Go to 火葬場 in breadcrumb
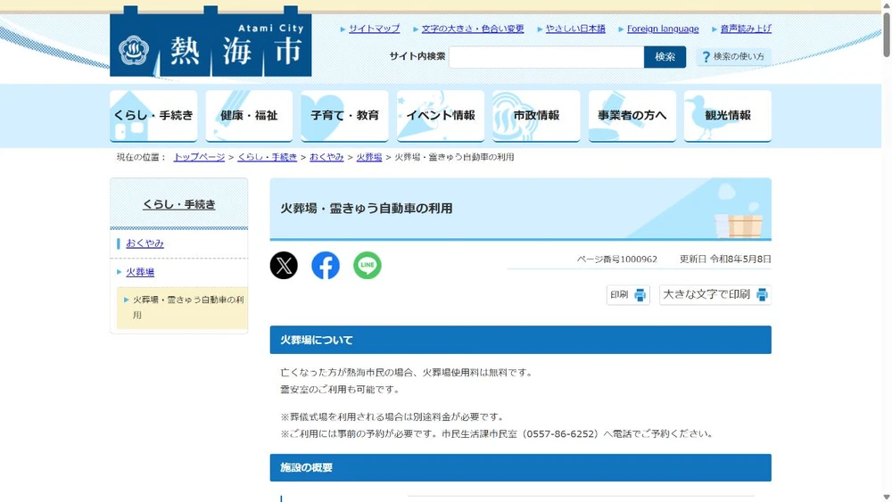Image resolution: width=892 pixels, height=502 pixels. point(369,157)
